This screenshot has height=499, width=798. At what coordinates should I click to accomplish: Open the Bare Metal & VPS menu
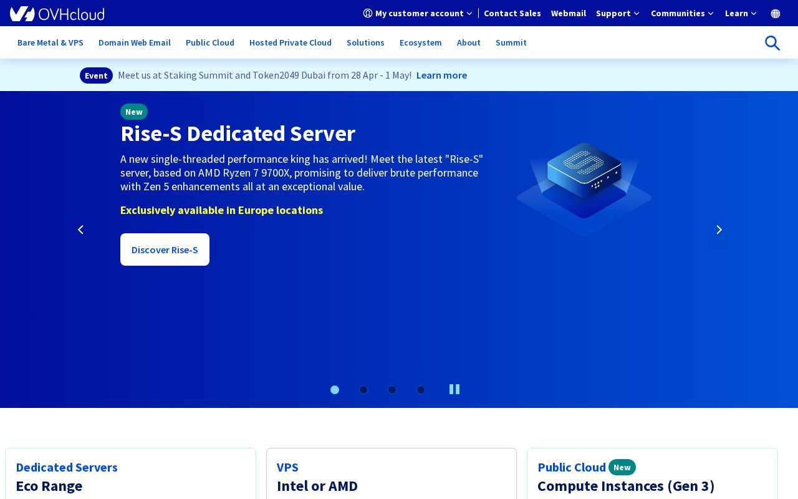50,42
